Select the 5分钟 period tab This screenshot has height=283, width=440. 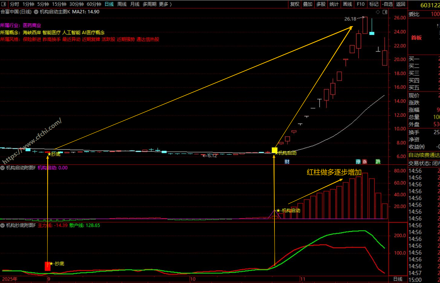43,4
